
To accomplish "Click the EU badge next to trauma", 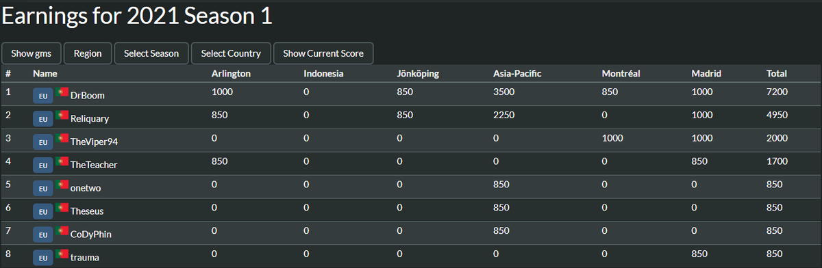I will click(x=42, y=258).
